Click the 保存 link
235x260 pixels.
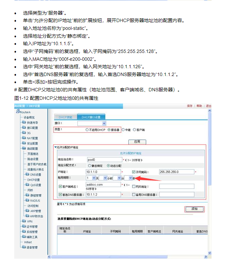189,106
